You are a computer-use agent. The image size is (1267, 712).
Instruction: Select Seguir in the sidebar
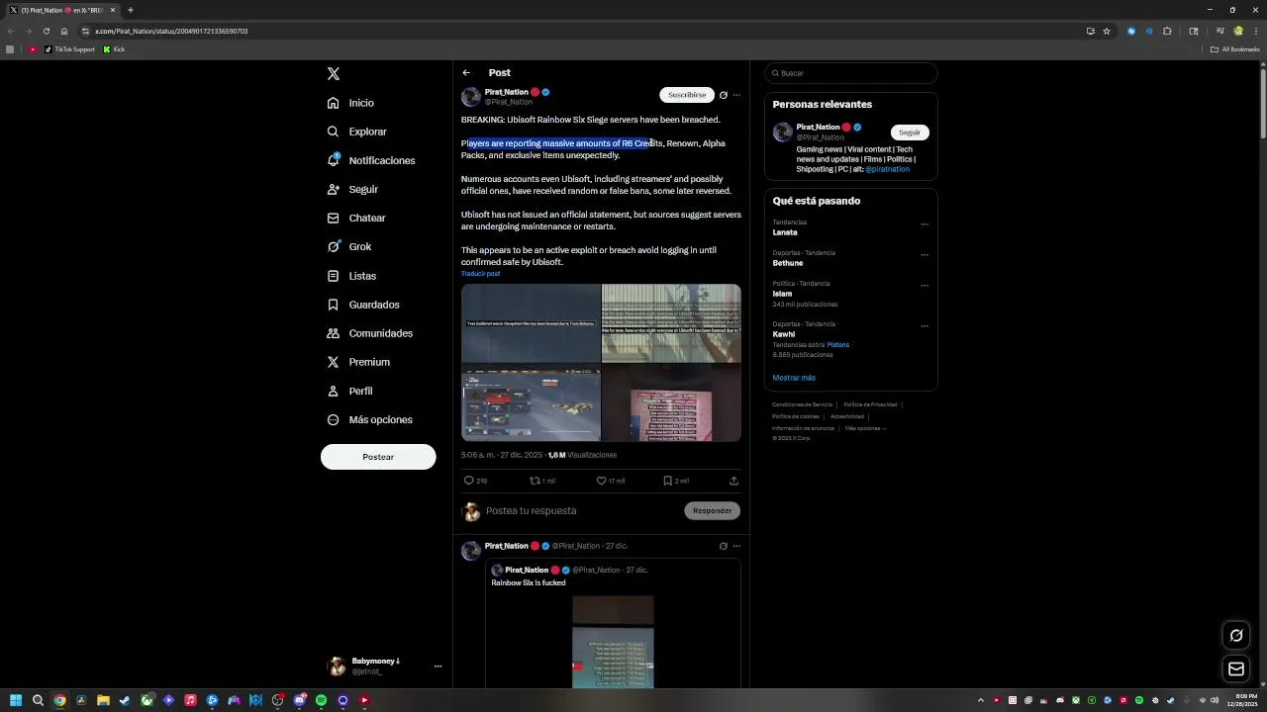[352, 189]
